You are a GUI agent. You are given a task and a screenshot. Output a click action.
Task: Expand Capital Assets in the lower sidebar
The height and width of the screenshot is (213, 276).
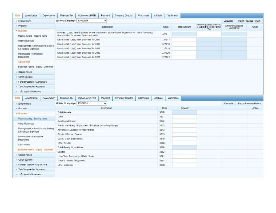click(x=25, y=155)
